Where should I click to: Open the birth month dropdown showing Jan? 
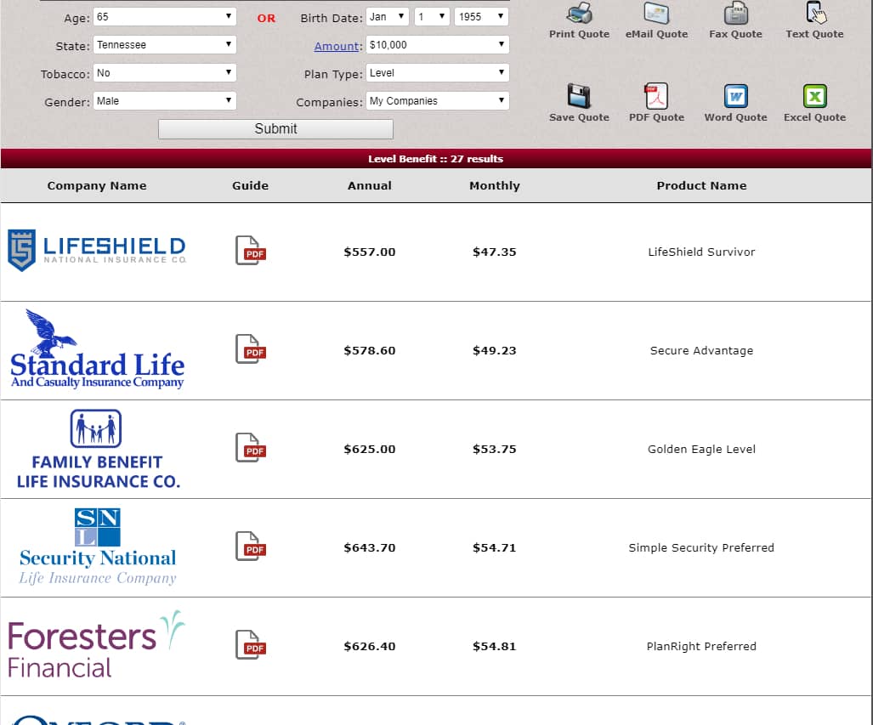point(388,17)
